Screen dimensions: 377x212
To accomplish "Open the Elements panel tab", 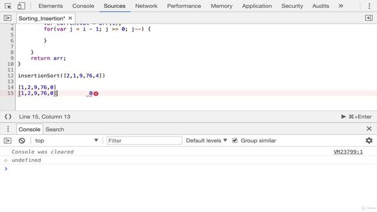I will 51,6.
